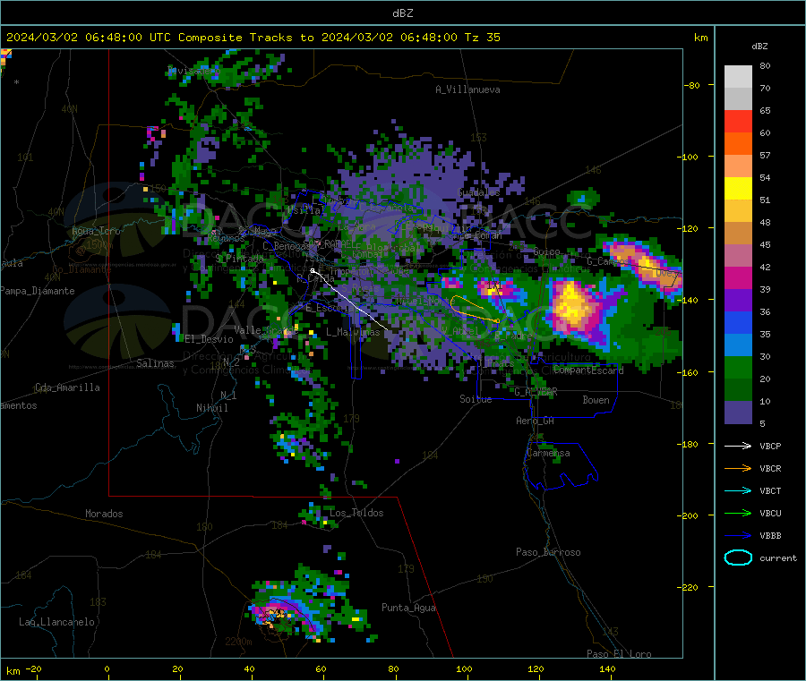Select the magenta 42 dBZ swatch

[738, 277]
